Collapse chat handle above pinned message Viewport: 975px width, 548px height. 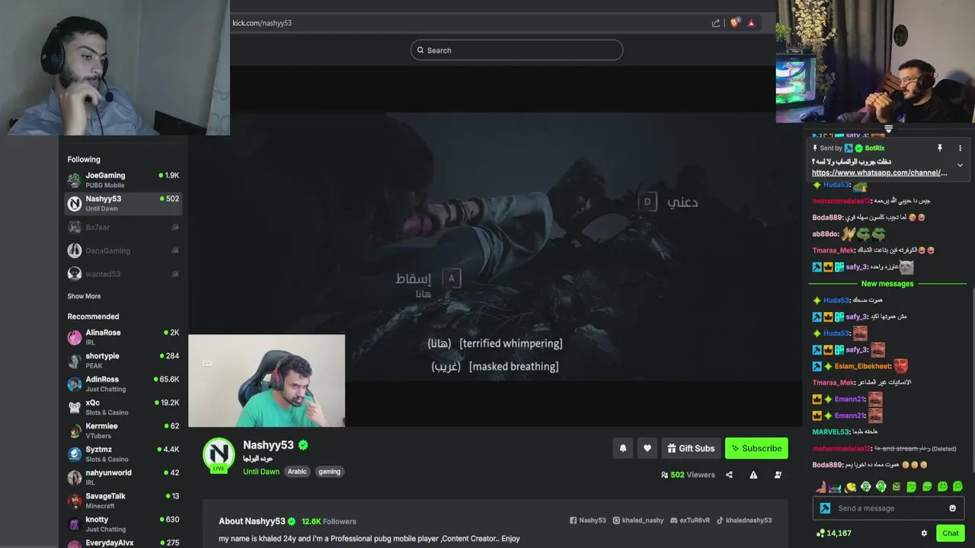pyautogui.click(x=888, y=129)
